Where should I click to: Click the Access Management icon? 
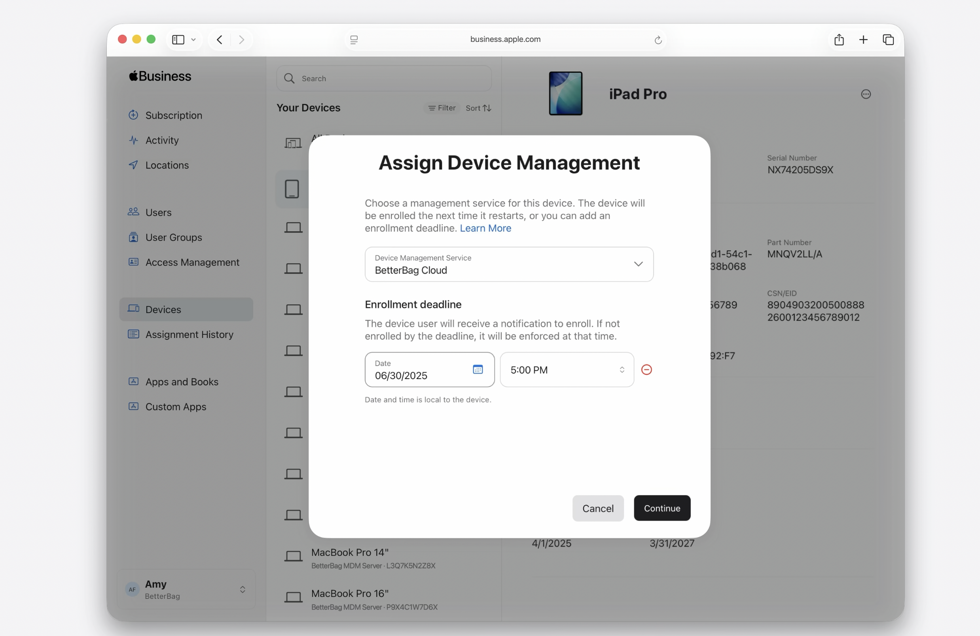tap(133, 262)
